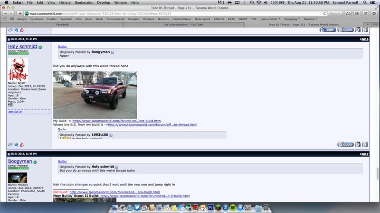This screenshot has width=380, height=213.
Task: Open the Apple menu
Action: click(x=7, y=2)
